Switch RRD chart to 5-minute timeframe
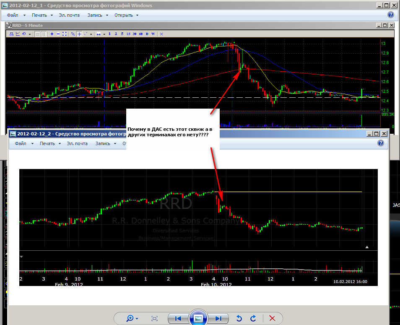Screen dimensions: 400x325 point(122,34)
